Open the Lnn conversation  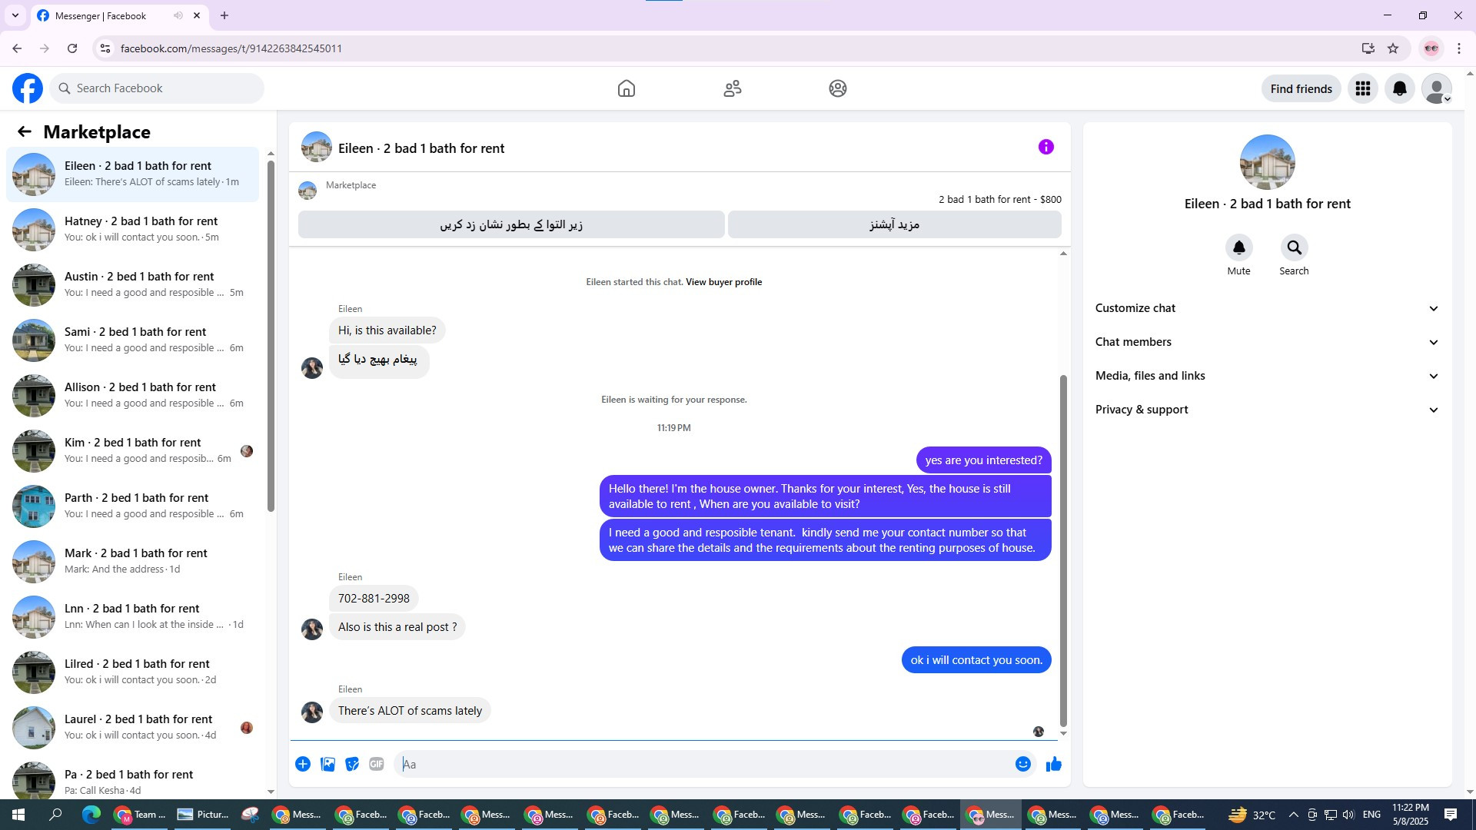point(132,616)
